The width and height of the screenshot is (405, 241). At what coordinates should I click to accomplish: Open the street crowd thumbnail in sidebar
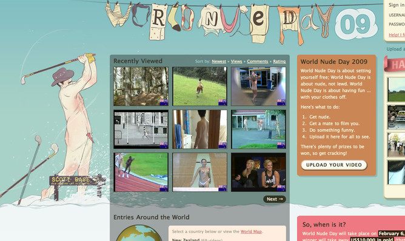[397, 145]
